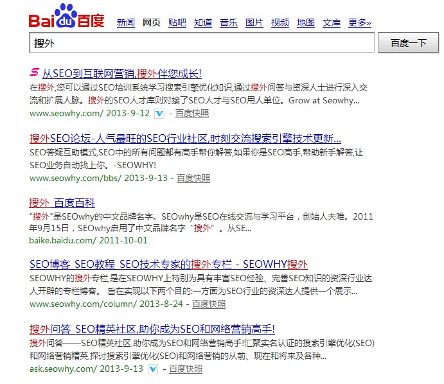
Task: Click the 百度一下 search button
Action: coord(408,42)
